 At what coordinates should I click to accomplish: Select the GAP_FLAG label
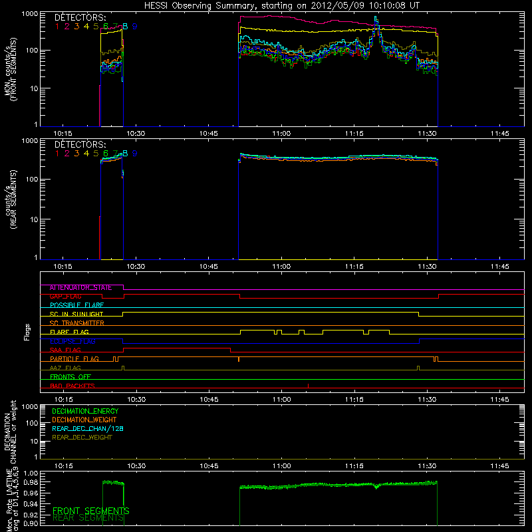[x=65, y=297]
